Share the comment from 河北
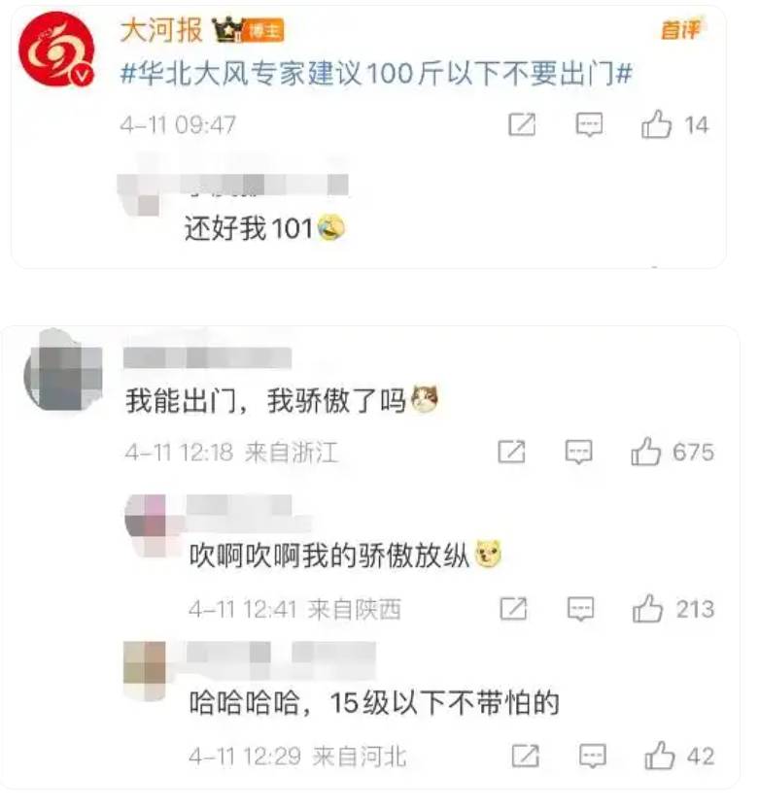759x808 pixels. click(x=526, y=756)
